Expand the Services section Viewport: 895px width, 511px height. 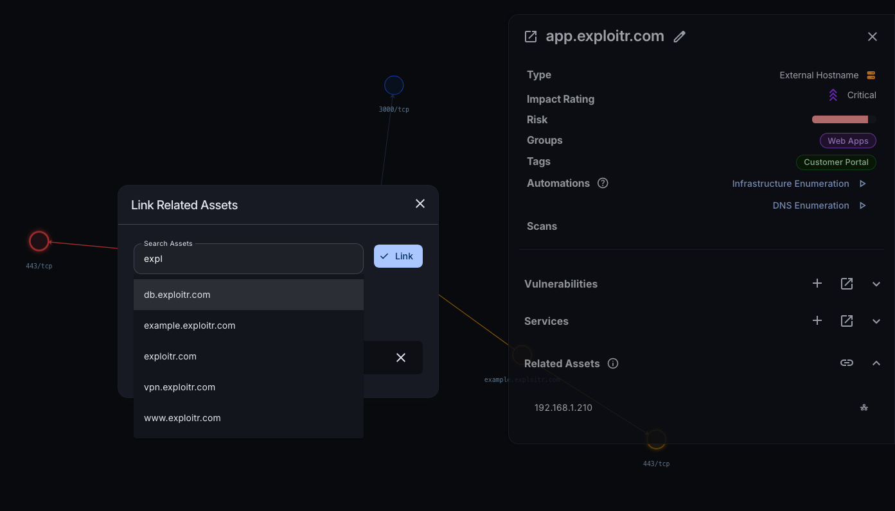876,321
